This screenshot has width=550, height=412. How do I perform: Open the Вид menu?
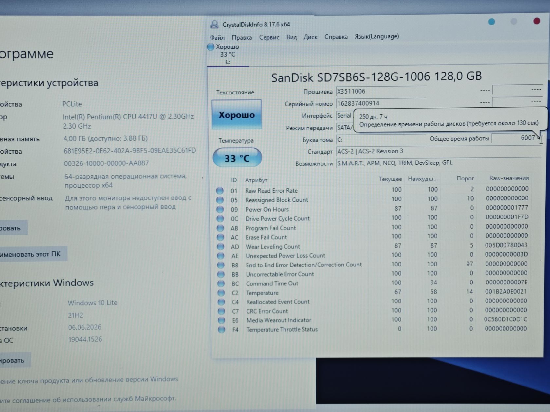(x=291, y=37)
